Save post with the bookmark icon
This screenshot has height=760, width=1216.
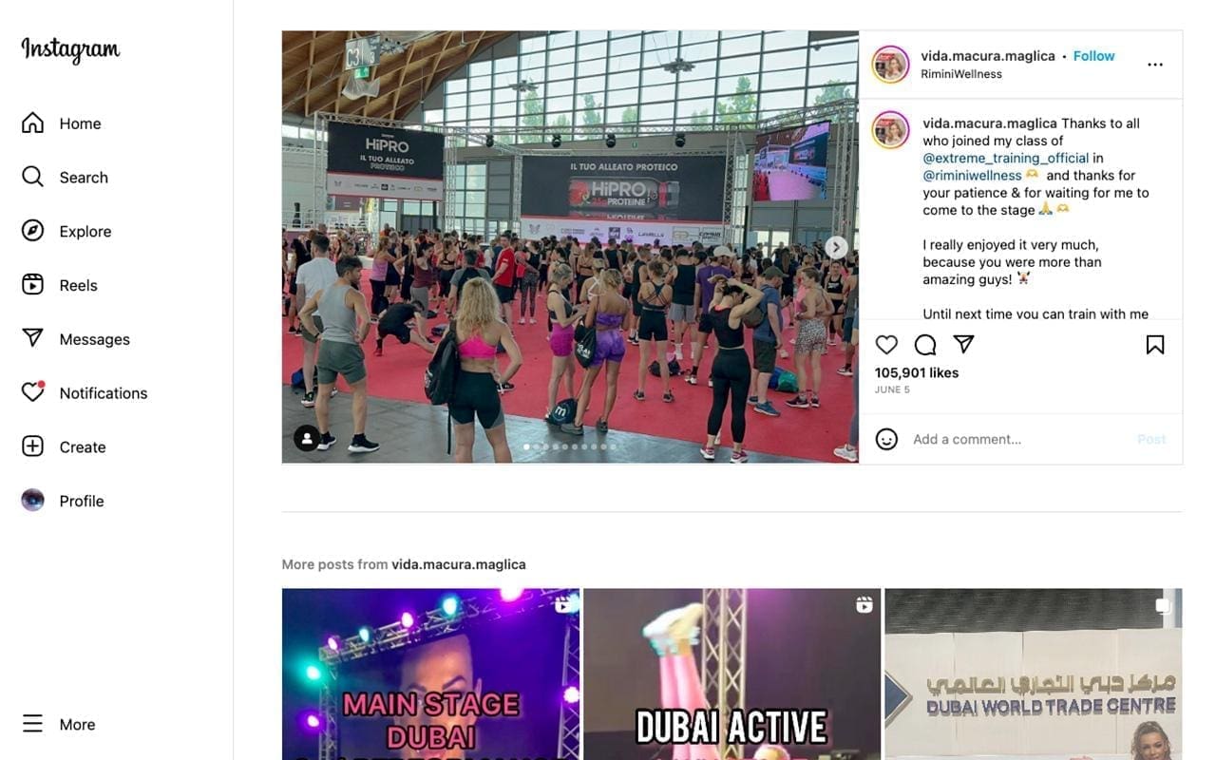[1155, 345]
